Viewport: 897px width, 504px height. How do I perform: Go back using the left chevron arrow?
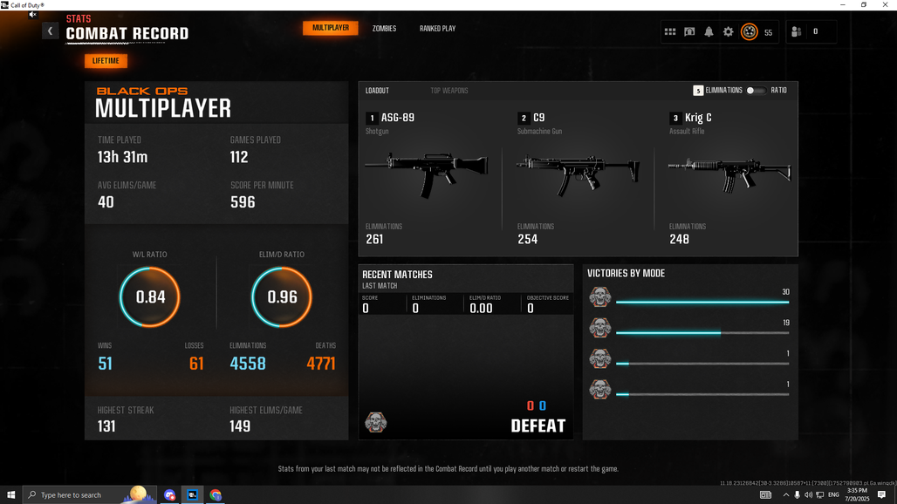tap(50, 31)
